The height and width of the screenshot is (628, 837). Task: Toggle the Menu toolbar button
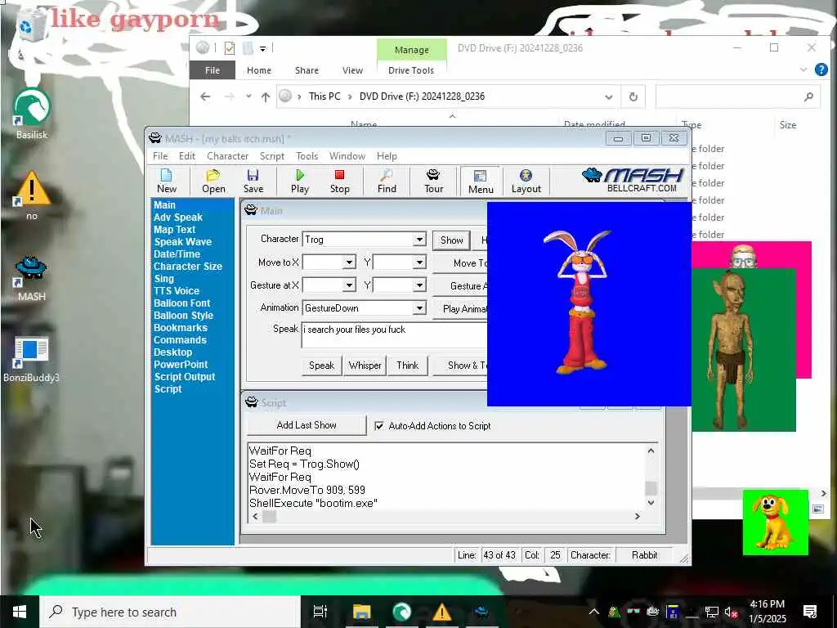coord(481,182)
